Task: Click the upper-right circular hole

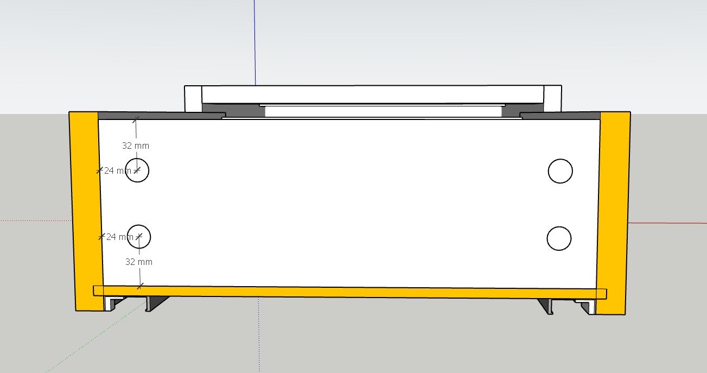Action: (560, 171)
